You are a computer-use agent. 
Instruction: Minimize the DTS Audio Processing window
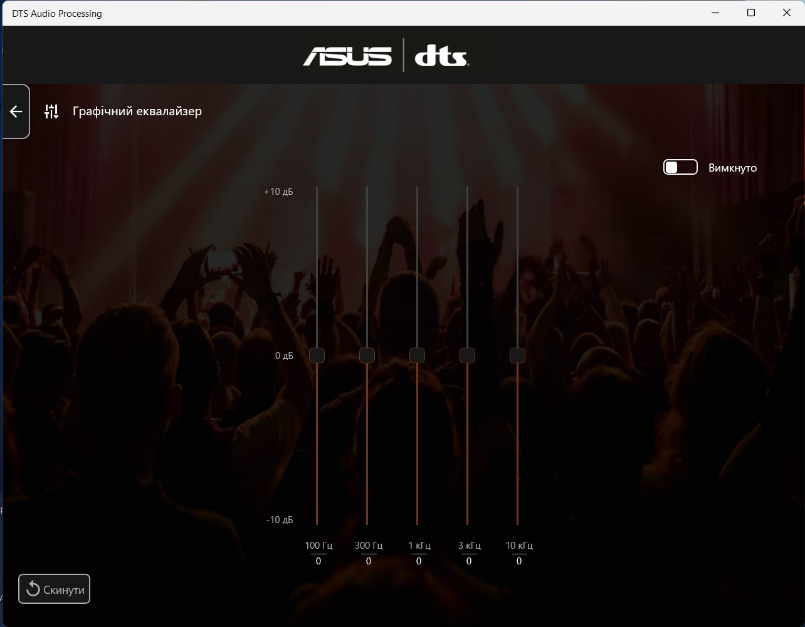click(715, 13)
